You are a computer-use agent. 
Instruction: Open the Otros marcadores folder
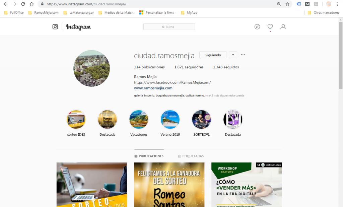point(323,13)
